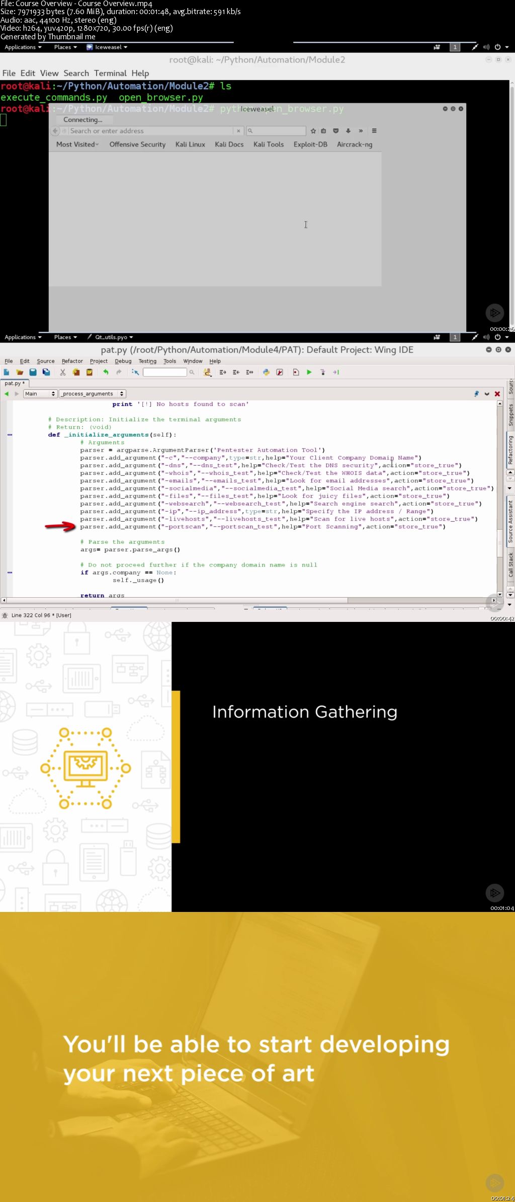This screenshot has width=515, height=1202.
Task: Collapse the _initialize_arguments fold marker
Action: point(10,435)
